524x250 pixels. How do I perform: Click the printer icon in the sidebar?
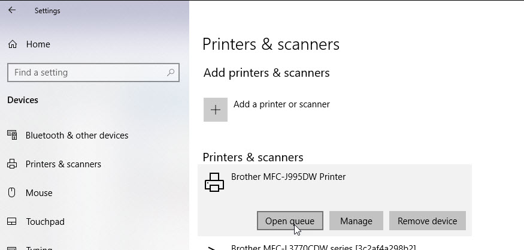(12, 164)
